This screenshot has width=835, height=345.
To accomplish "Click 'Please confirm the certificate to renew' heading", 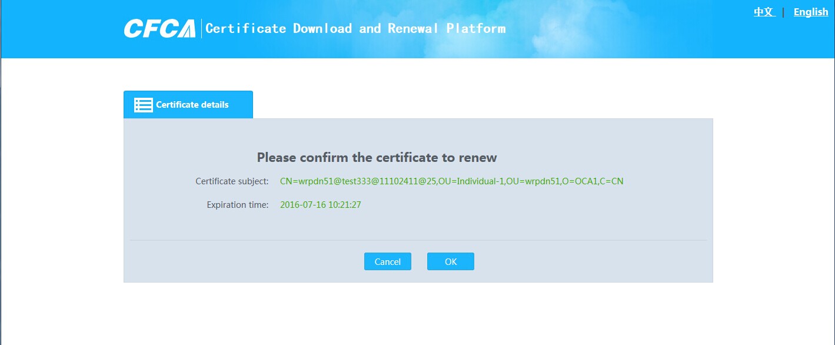I will click(377, 158).
